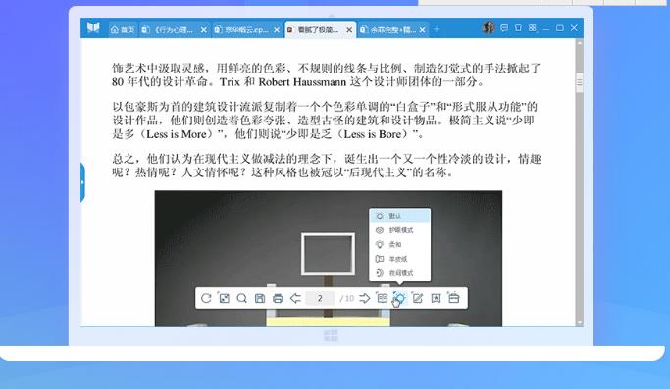Click the page number input field showing 2
The image size is (670, 389).
click(x=320, y=298)
